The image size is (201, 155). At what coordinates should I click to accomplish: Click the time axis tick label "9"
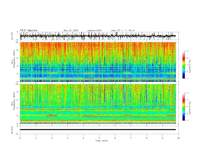click(162, 138)
